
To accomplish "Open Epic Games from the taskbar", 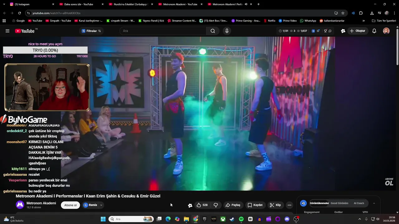I will click(x=204, y=219).
